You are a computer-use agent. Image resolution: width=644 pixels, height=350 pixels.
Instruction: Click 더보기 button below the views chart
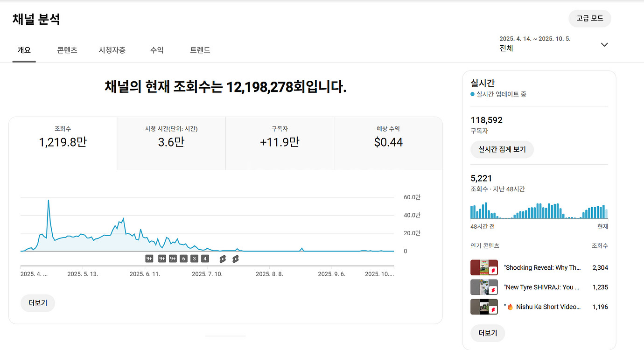click(38, 303)
